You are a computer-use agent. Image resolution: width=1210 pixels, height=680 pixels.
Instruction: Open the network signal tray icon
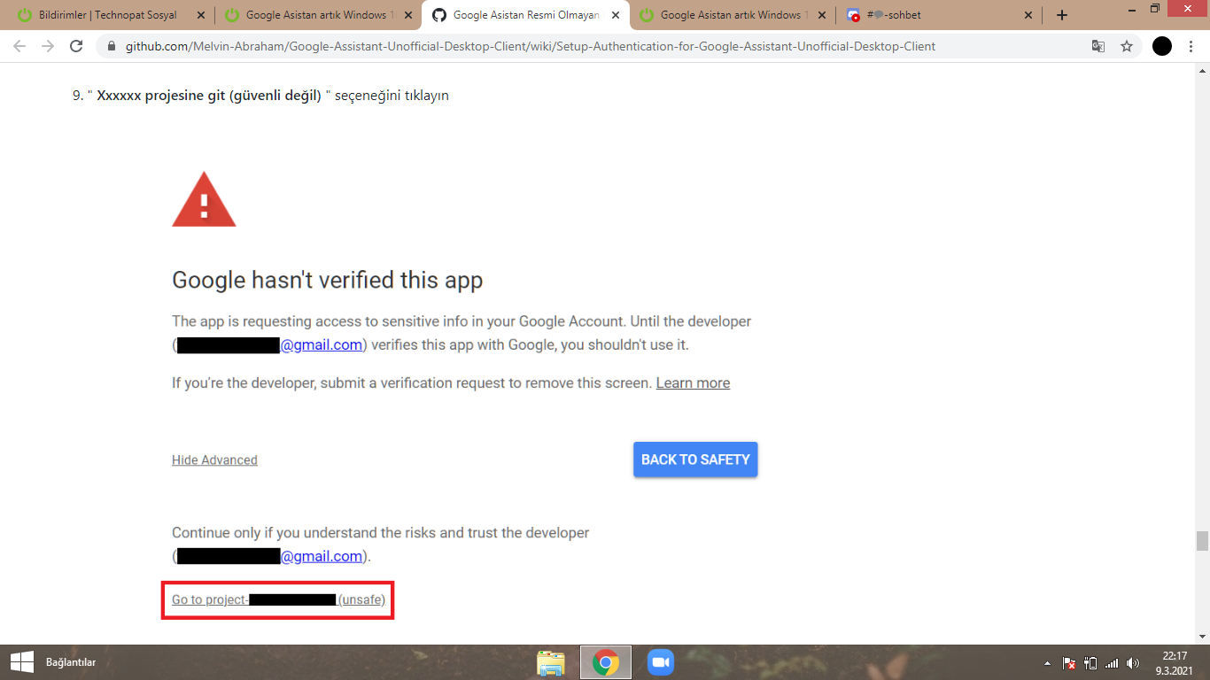1112,663
